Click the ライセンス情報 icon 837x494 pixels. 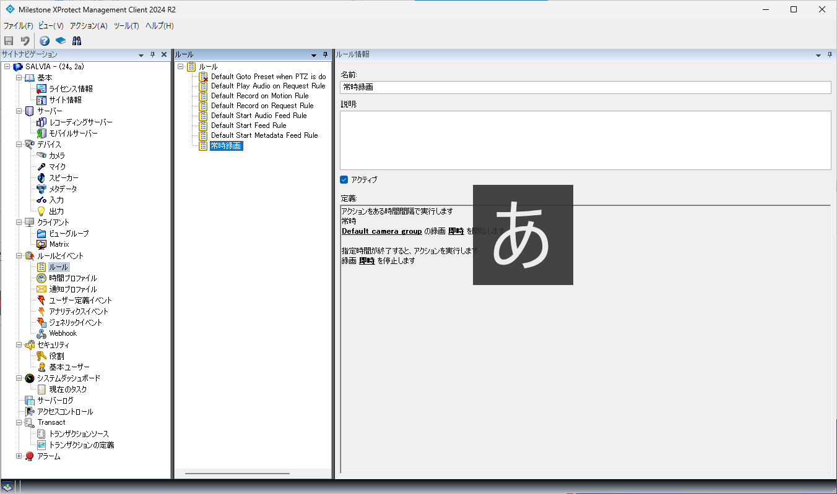tap(41, 89)
